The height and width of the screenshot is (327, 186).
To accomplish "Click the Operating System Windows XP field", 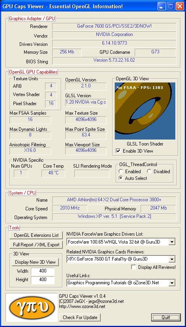I will click(x=114, y=217).
